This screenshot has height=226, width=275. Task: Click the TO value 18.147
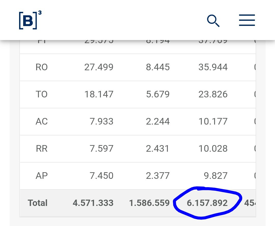[99, 94]
